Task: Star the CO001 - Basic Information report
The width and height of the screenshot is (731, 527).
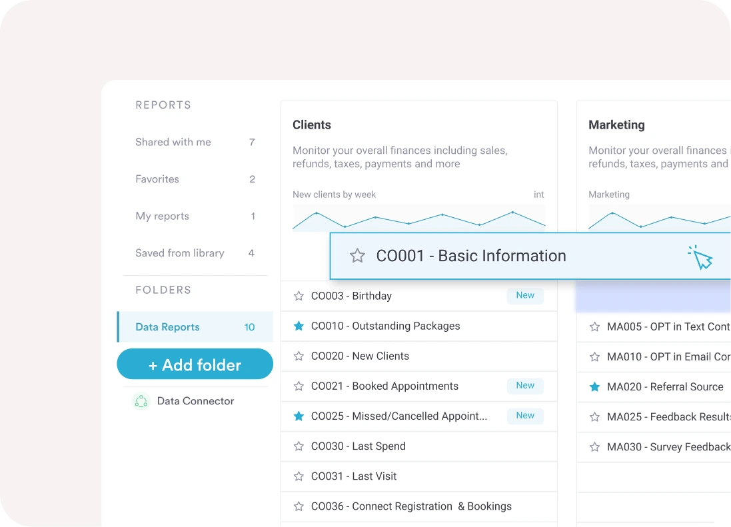Action: pyautogui.click(x=357, y=256)
